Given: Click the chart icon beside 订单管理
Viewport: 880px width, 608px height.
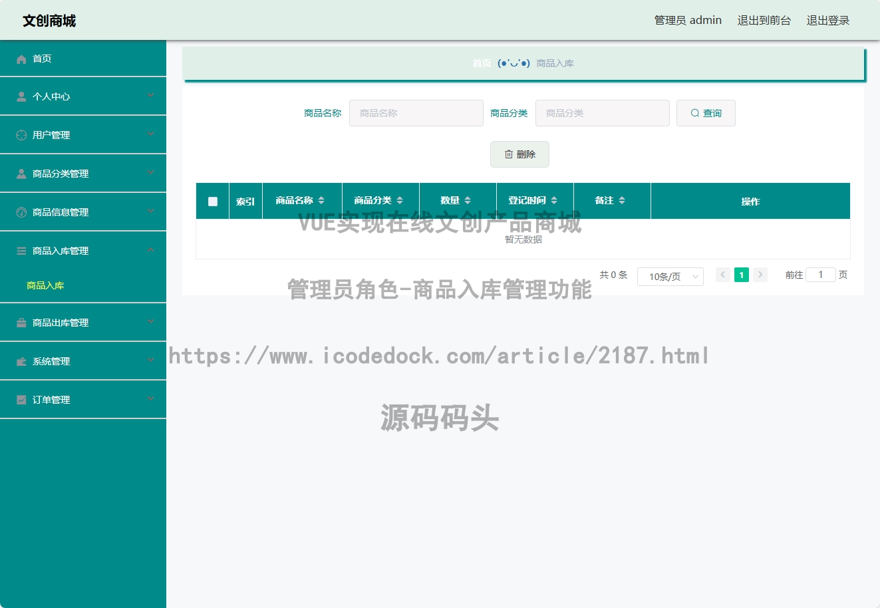Looking at the screenshot, I should pos(21,400).
